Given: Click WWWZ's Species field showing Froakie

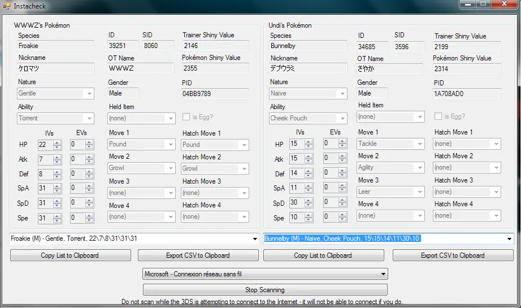Looking at the screenshot, I should tap(55, 46).
